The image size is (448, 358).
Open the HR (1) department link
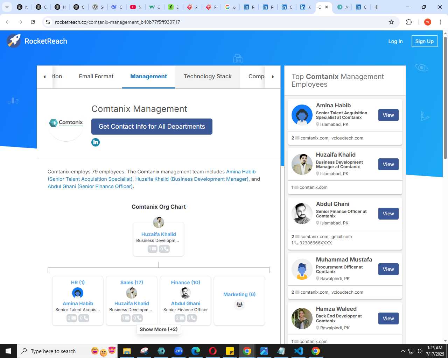click(x=78, y=282)
